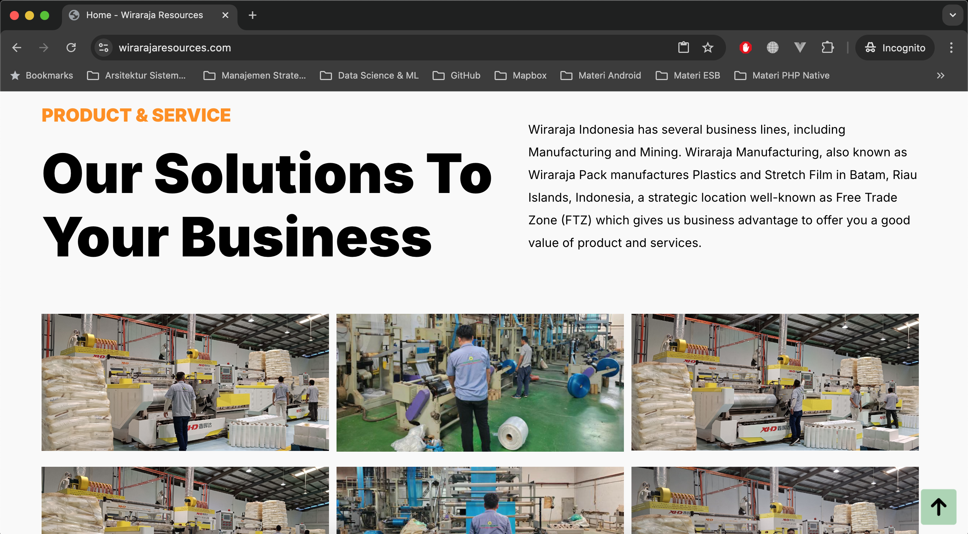This screenshot has width=968, height=534.
Task: Select the Home - Wiraraja Resources tab
Action: (x=150, y=15)
